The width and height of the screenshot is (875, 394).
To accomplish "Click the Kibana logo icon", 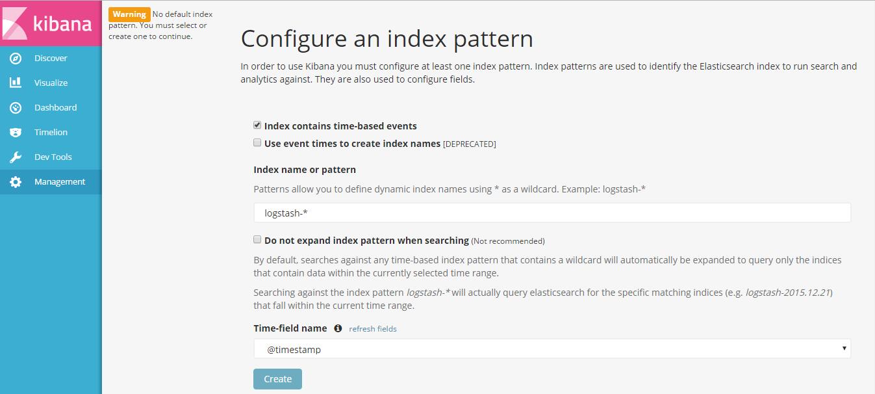I will 14,23.
